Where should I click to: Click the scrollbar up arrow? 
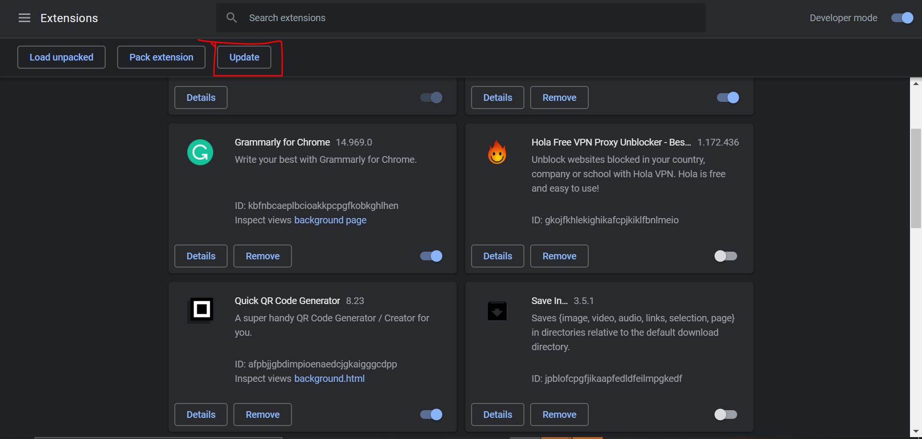coord(915,83)
